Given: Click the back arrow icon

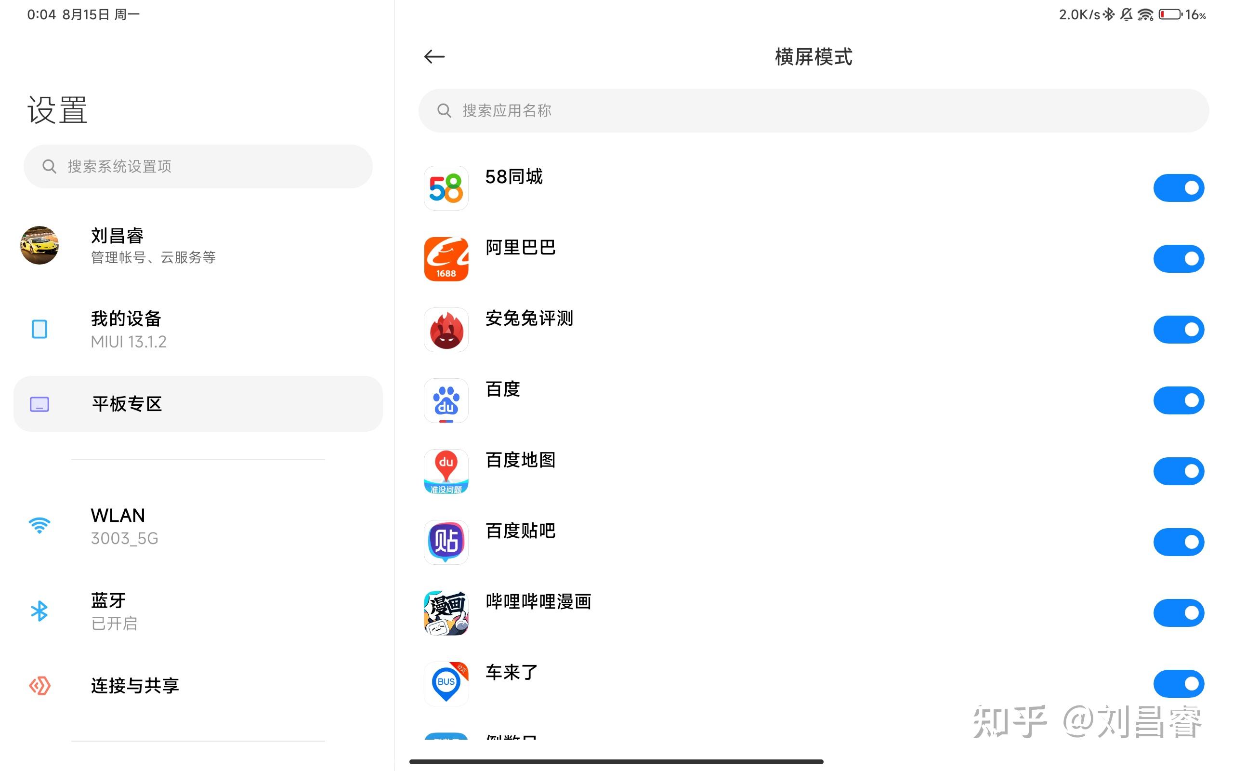Looking at the screenshot, I should pyautogui.click(x=434, y=56).
